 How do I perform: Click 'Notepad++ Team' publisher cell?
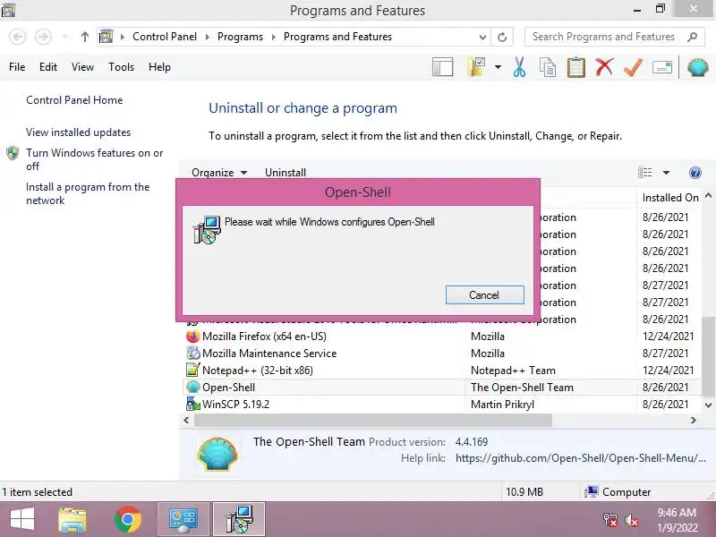click(x=513, y=371)
